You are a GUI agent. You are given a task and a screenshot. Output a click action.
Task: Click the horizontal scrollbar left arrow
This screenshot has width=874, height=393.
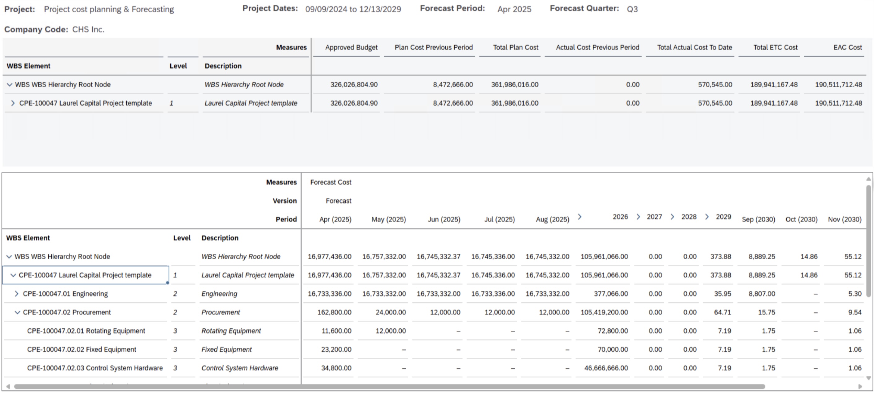pyautogui.click(x=8, y=387)
